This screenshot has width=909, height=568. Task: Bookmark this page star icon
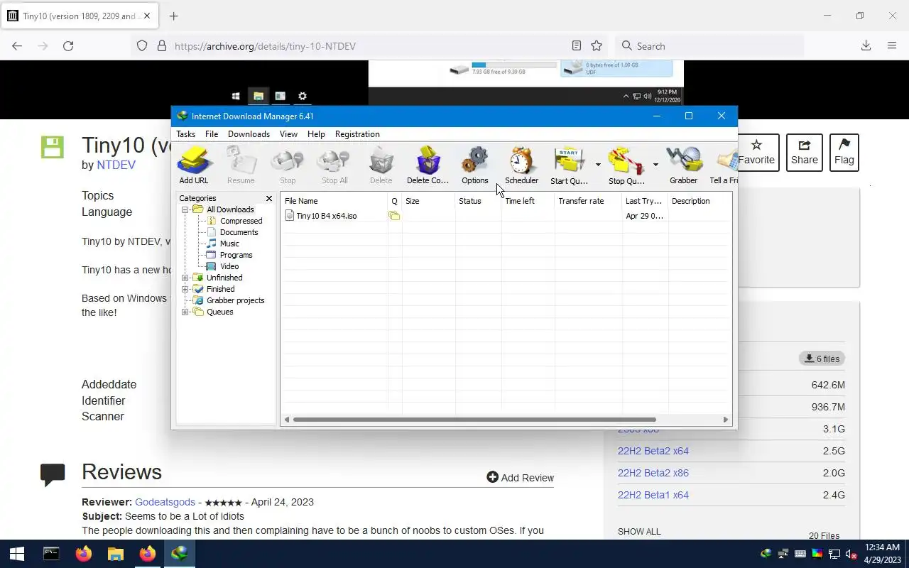(x=597, y=46)
